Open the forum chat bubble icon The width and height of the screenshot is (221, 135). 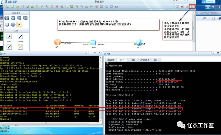tap(177, 6)
